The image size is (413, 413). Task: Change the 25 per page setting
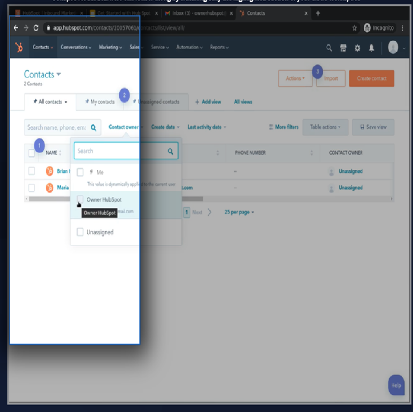239,212
